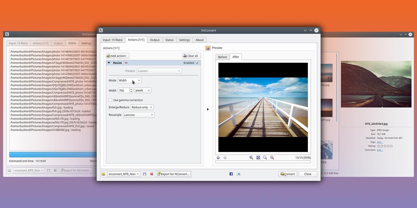Remove the Resize action

[x=126, y=63]
